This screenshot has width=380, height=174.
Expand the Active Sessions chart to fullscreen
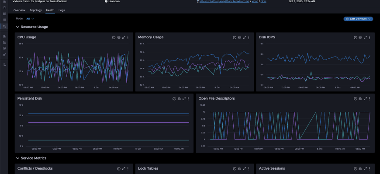tap(365, 169)
